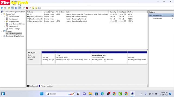This screenshot has height=97, width=174.
Task: Select Services and Applications node
Action: (15, 36)
